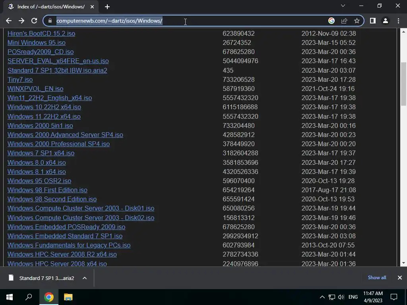Open the clock and calendar flyout

point(373,297)
